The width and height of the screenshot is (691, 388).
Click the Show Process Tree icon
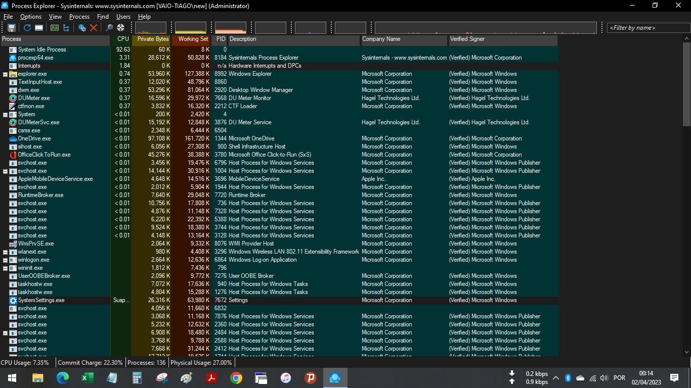[x=66, y=28]
